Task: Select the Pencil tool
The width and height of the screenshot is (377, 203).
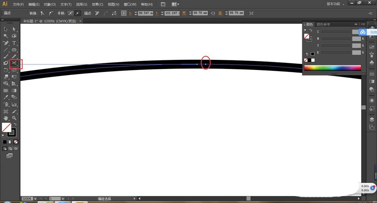Action: (14, 57)
